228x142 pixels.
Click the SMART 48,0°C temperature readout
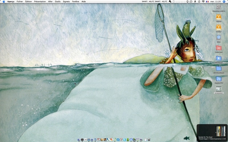coord(148,2)
